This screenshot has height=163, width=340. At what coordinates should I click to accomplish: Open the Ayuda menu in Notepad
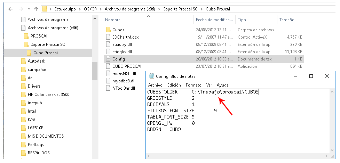coord(223,85)
